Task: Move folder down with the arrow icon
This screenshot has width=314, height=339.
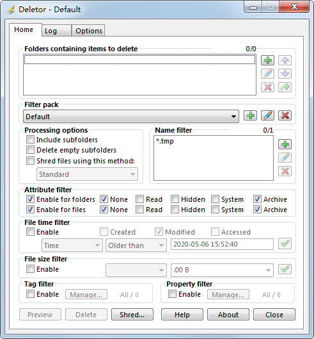Action: coord(285,74)
